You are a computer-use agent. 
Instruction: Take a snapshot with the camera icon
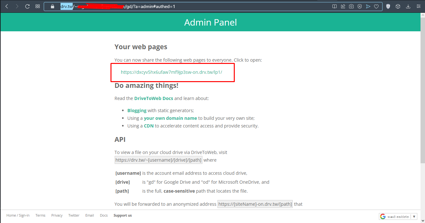click(x=351, y=6)
